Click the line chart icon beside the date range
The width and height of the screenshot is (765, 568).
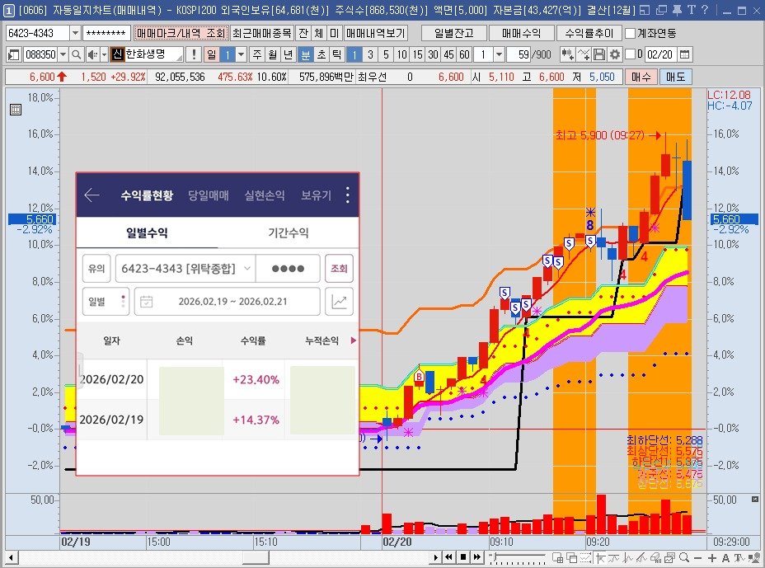tap(339, 302)
